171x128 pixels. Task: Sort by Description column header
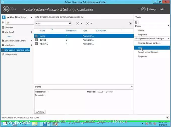(x=101, y=31)
